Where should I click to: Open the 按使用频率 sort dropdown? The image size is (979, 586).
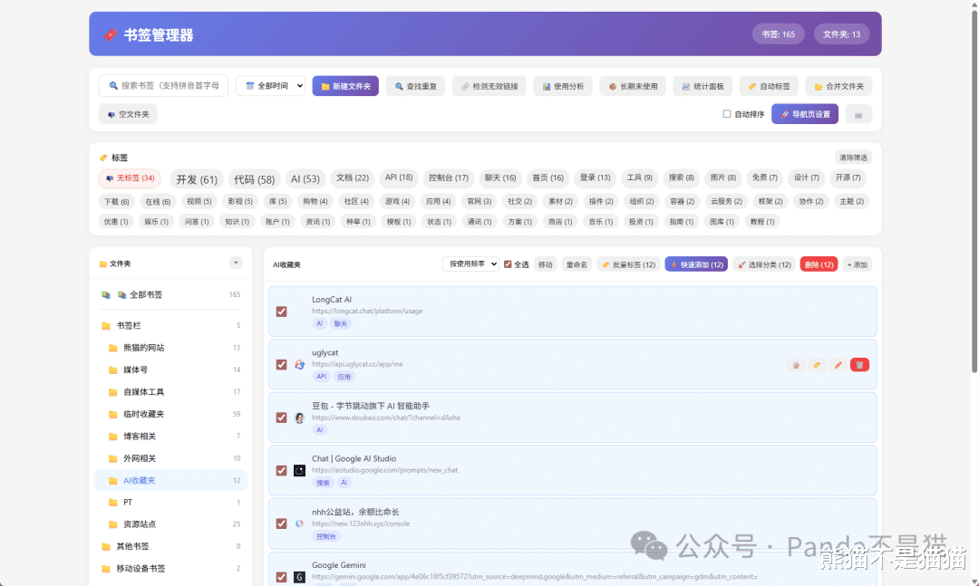[x=470, y=264]
